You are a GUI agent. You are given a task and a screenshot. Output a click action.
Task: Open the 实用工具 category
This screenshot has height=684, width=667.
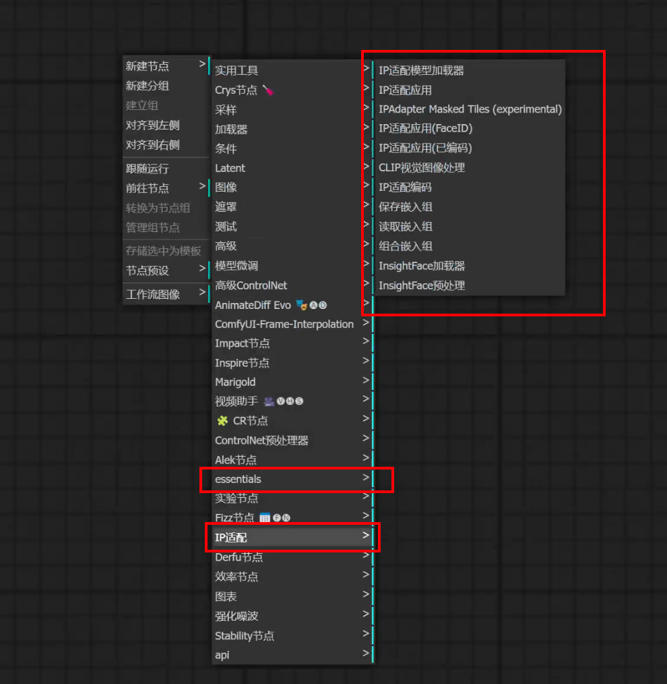tap(292, 70)
